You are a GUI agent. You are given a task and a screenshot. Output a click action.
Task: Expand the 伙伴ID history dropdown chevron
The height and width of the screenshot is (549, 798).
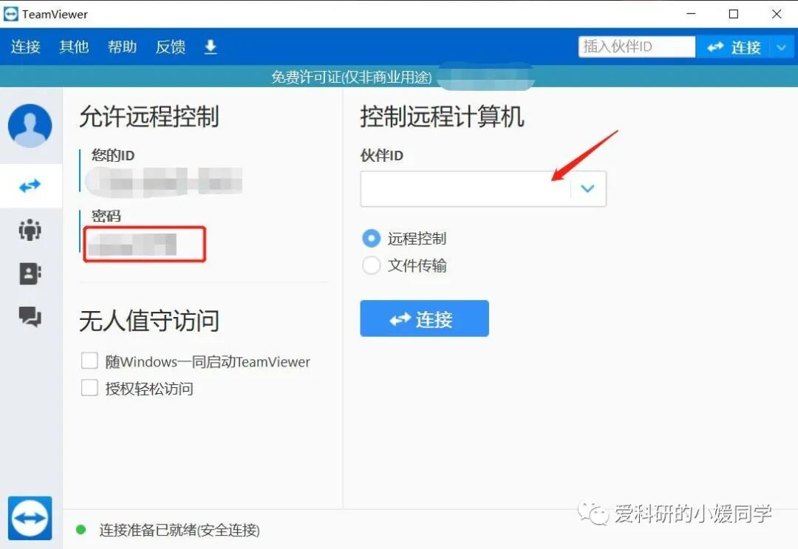tap(588, 188)
